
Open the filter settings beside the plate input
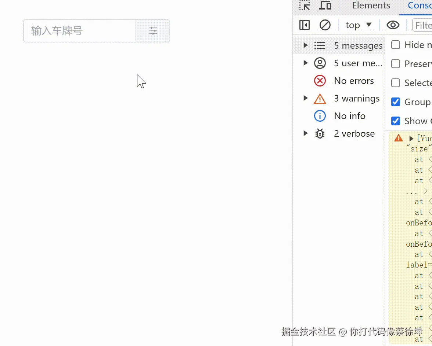click(x=153, y=31)
